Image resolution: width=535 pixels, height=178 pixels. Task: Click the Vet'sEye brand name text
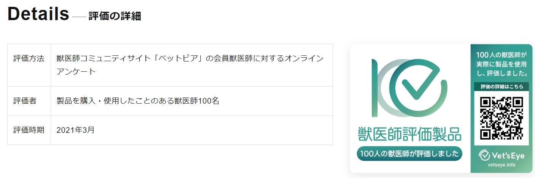[x=508, y=155]
